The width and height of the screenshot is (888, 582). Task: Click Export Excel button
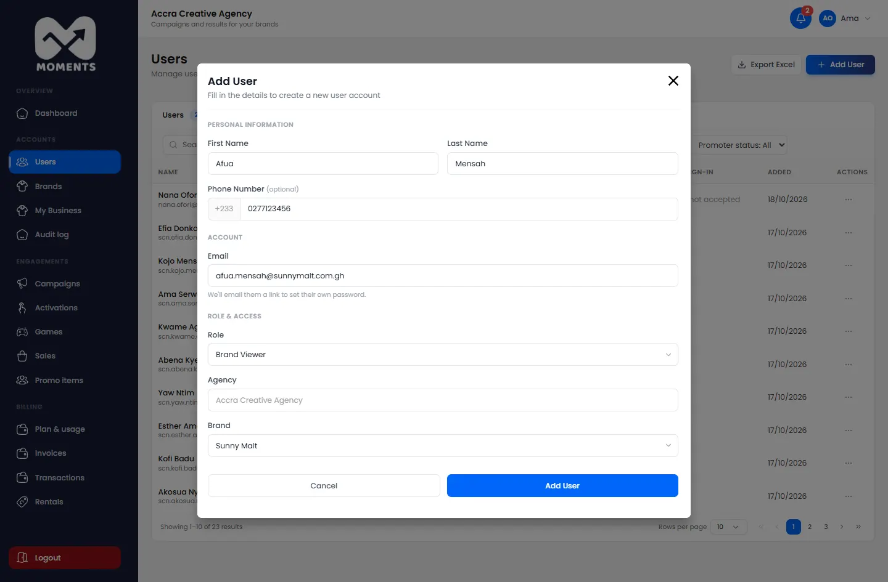click(x=766, y=65)
